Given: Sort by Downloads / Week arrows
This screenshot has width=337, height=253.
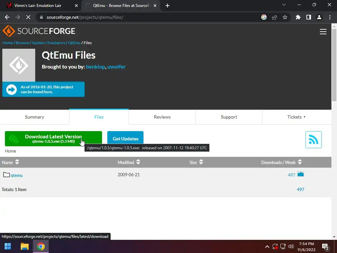Looking at the screenshot, I should (300, 162).
